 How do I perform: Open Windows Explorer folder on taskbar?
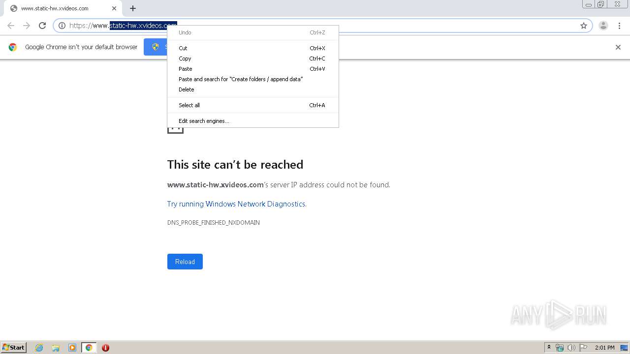(56, 348)
